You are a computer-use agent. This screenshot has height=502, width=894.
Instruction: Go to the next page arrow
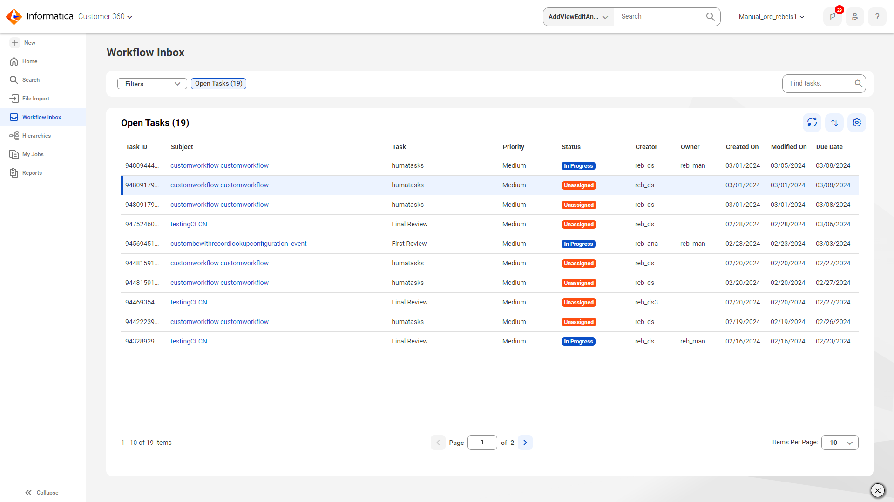525,443
